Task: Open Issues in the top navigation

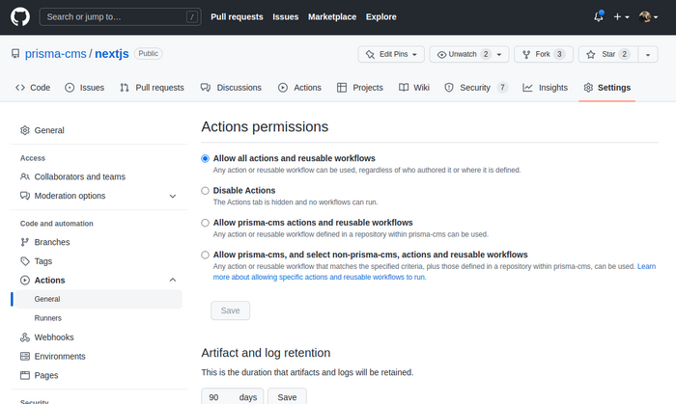Action: 286,16
